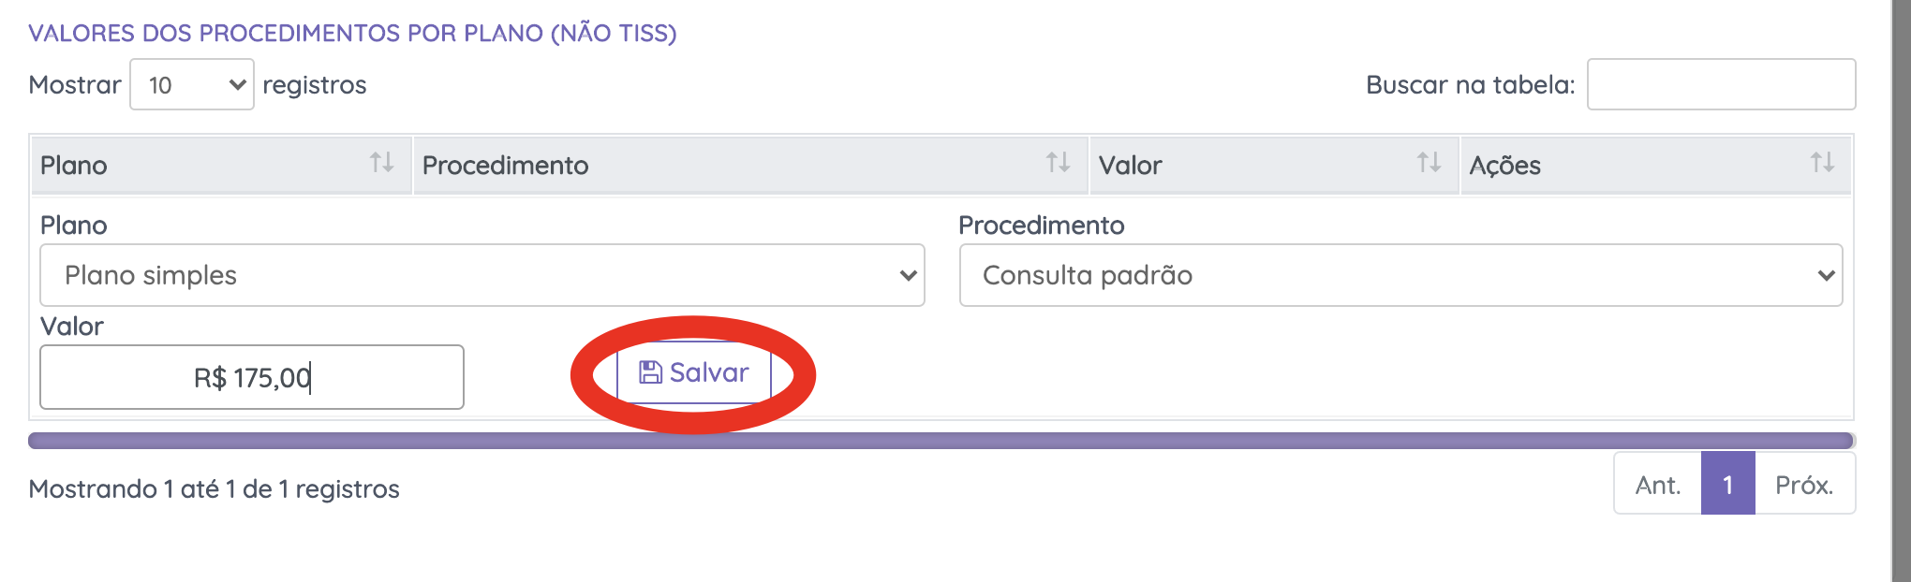This screenshot has width=1911, height=582.
Task: Go to previous page with Ant.
Action: pyautogui.click(x=1657, y=485)
